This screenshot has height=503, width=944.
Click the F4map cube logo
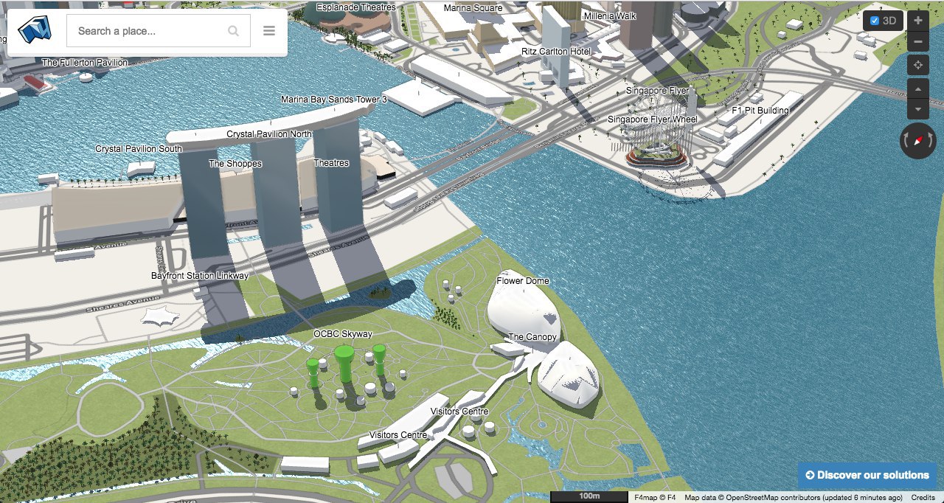tap(34, 30)
